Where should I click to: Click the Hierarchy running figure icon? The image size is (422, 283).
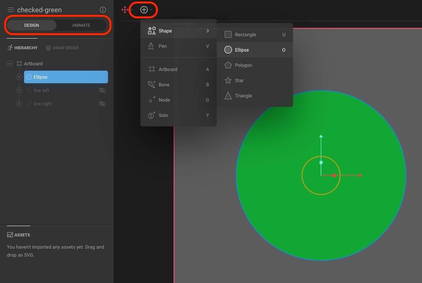[10, 48]
